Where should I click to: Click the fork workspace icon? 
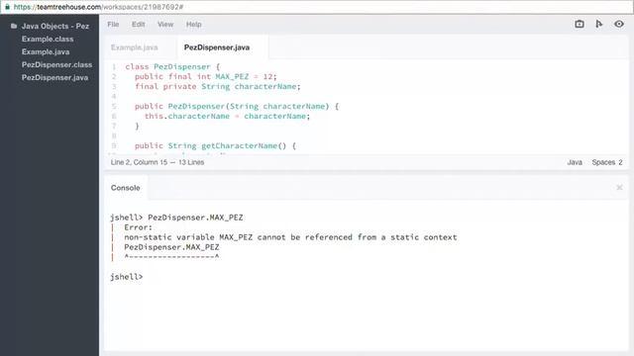point(598,24)
